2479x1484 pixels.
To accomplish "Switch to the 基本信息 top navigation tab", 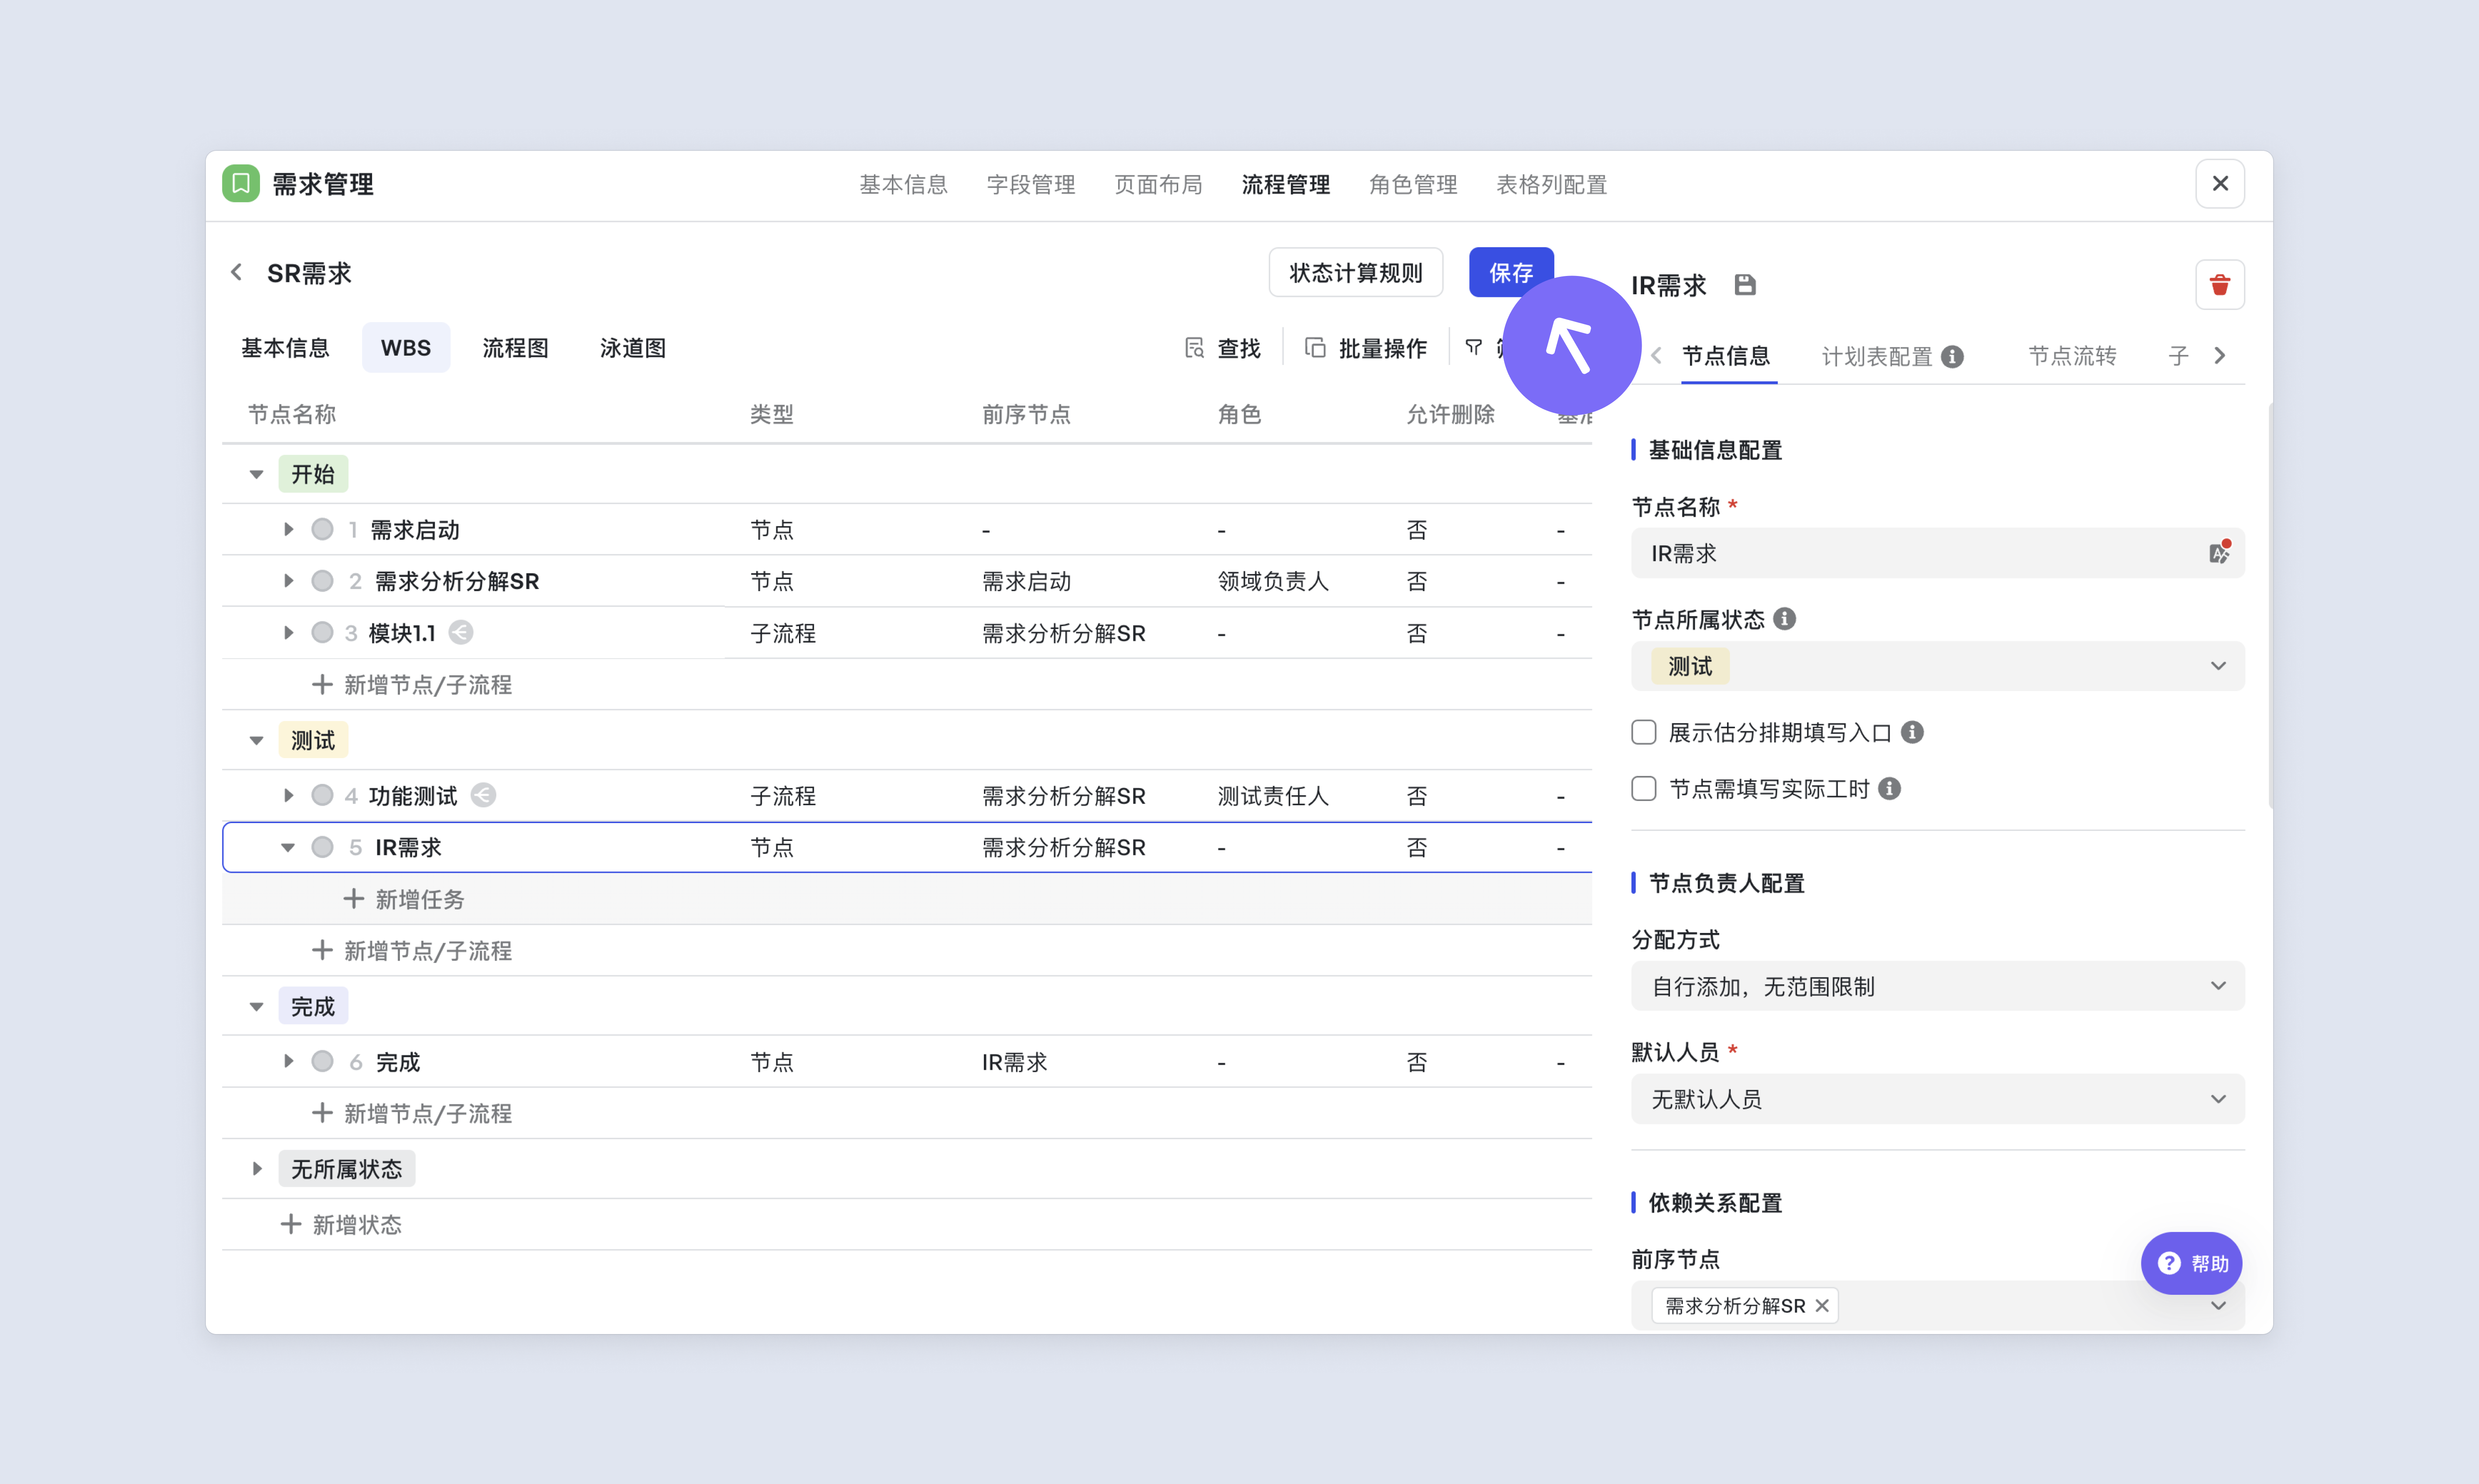I will [902, 185].
